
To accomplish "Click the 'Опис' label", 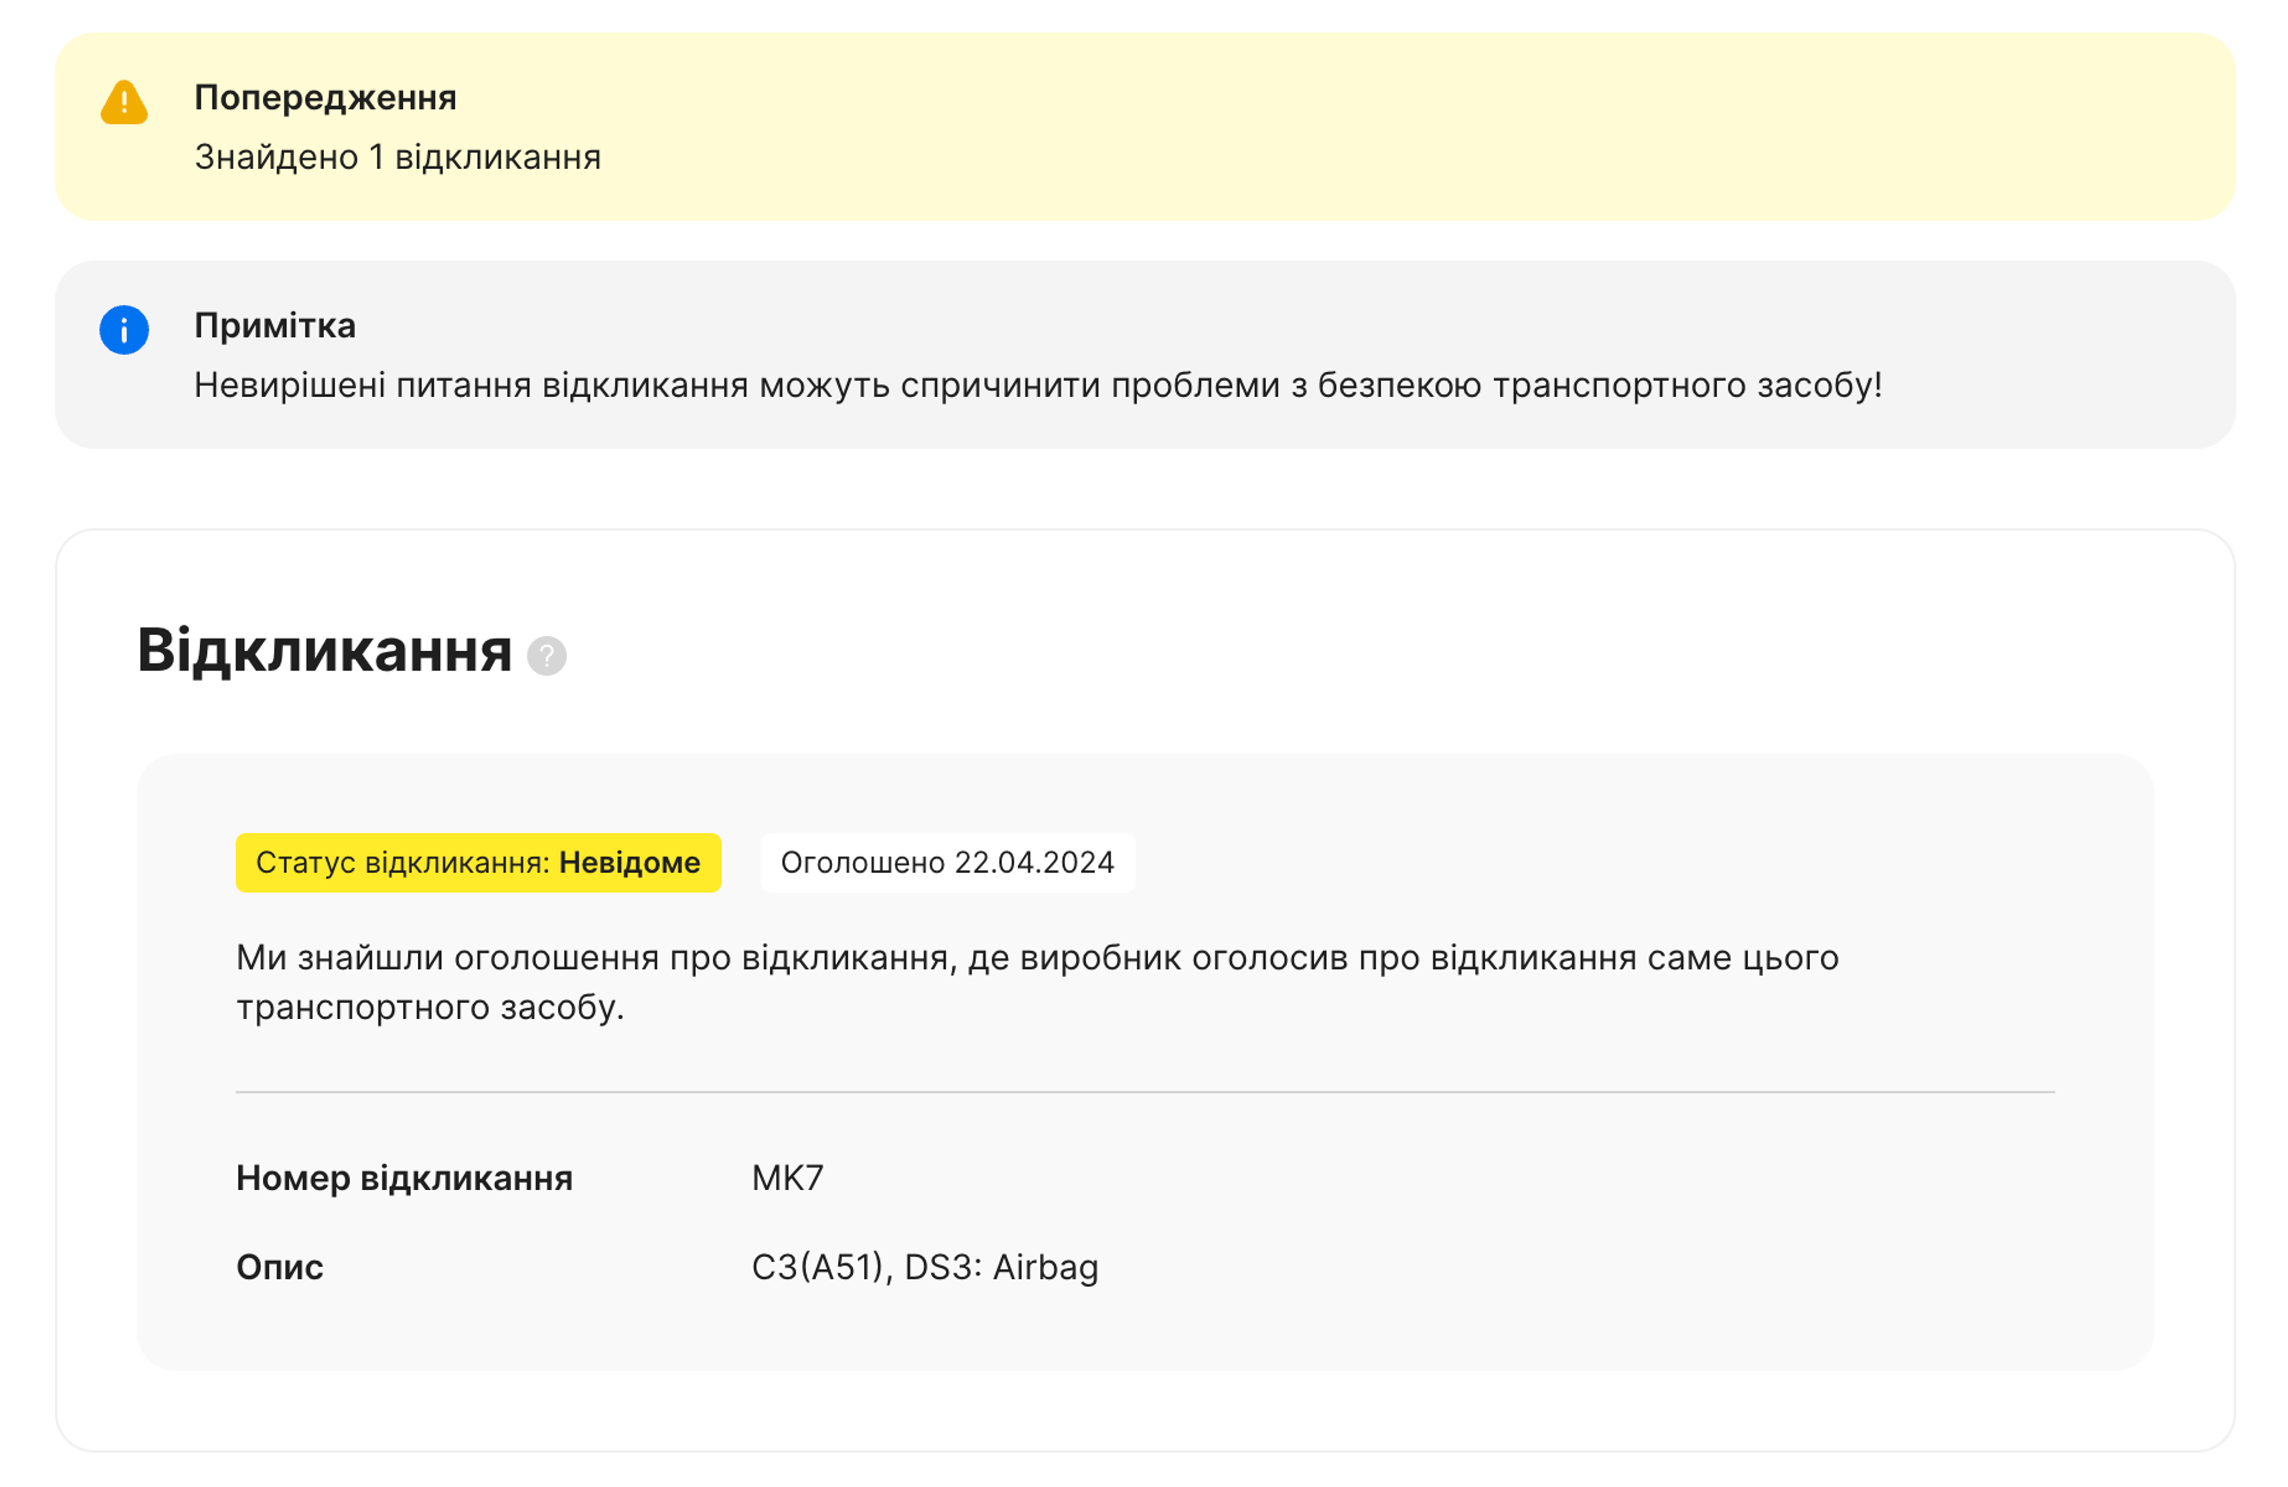I will tap(280, 1267).
